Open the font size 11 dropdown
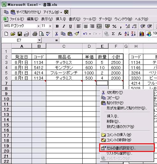The image size is (157, 164). click(50, 26)
